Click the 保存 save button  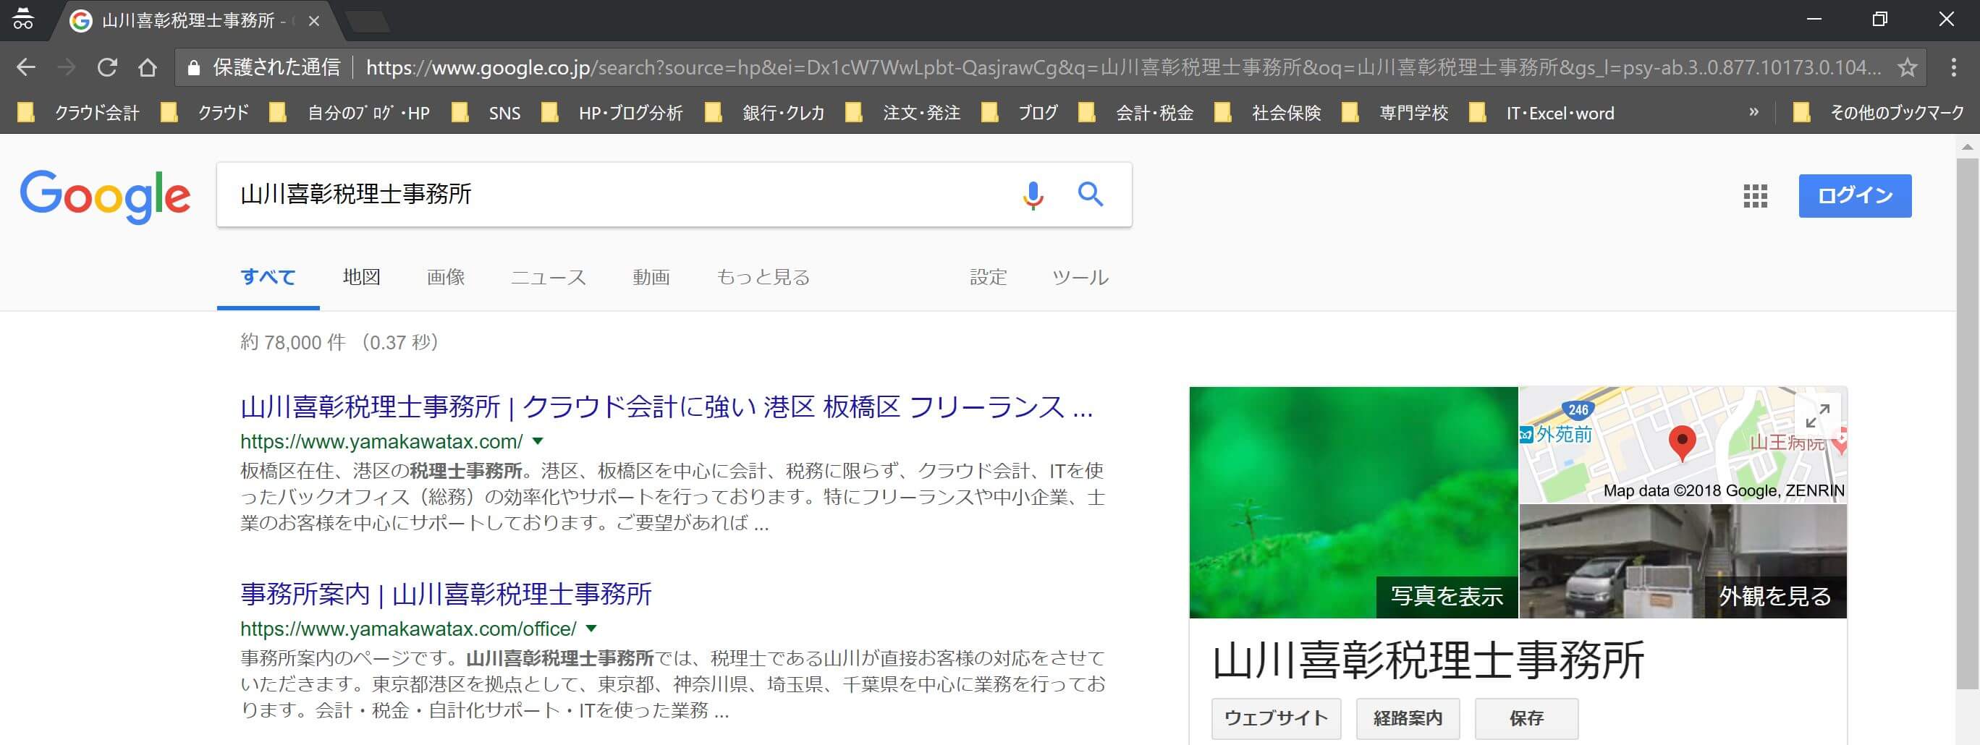(1526, 718)
